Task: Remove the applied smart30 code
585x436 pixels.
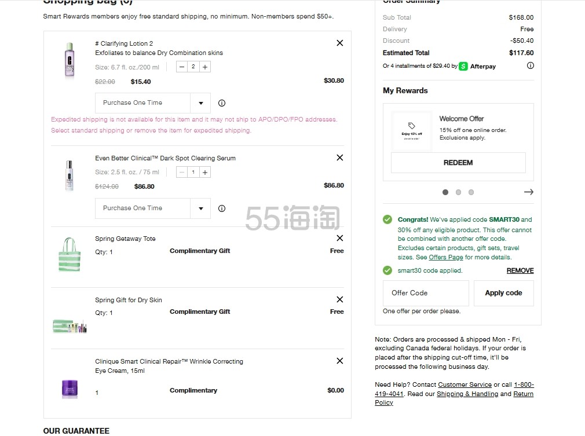Action: click(x=520, y=270)
